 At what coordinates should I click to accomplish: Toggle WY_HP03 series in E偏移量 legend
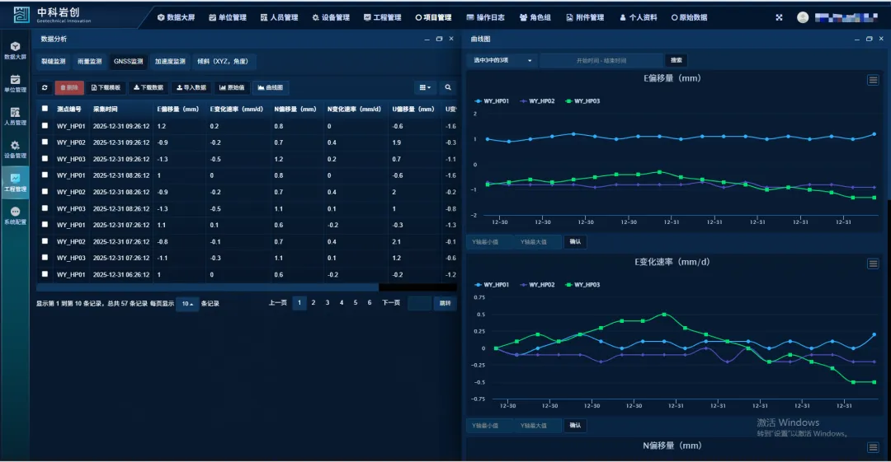coord(582,101)
